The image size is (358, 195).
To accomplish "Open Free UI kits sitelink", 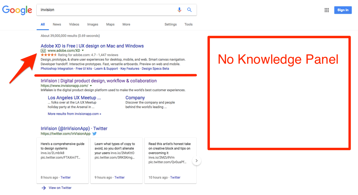I will click(84, 69).
